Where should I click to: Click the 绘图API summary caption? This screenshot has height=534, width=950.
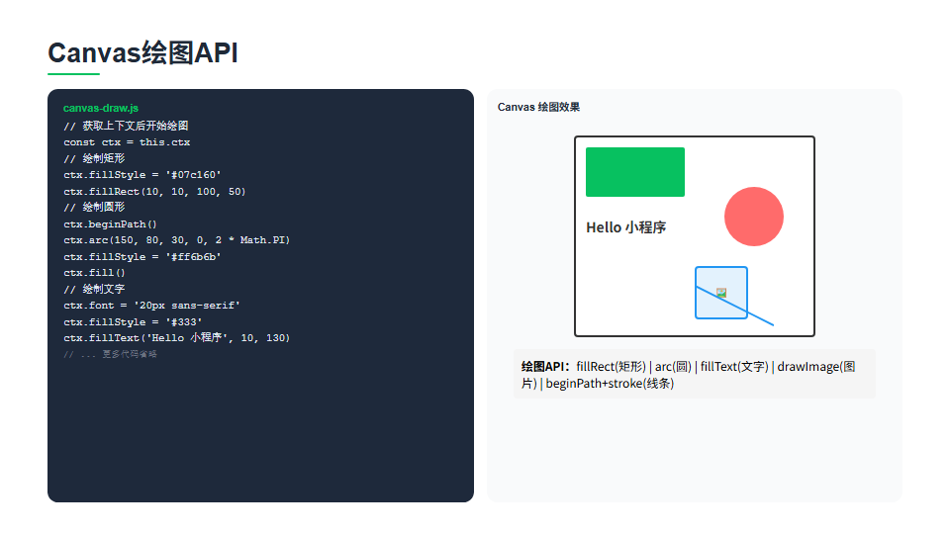click(695, 374)
